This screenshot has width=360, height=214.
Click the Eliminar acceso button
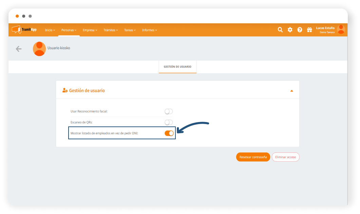click(x=286, y=157)
